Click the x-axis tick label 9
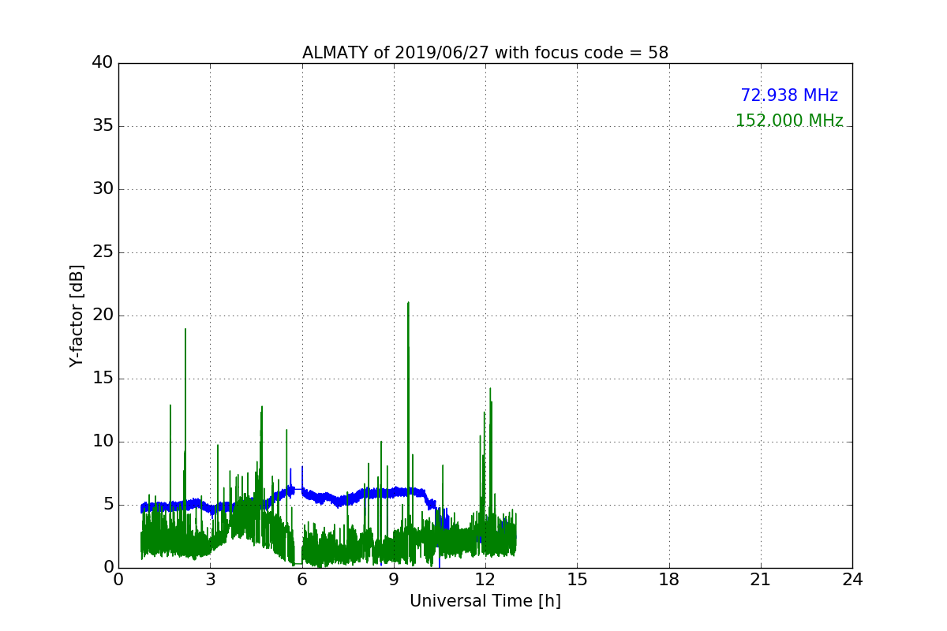The height and width of the screenshot is (631, 947). (x=394, y=580)
